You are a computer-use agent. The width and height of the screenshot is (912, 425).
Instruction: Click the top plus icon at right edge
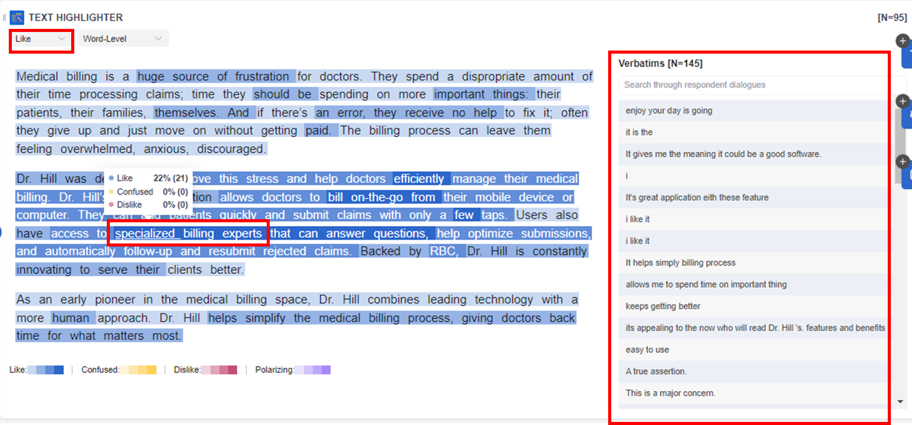[x=902, y=41]
